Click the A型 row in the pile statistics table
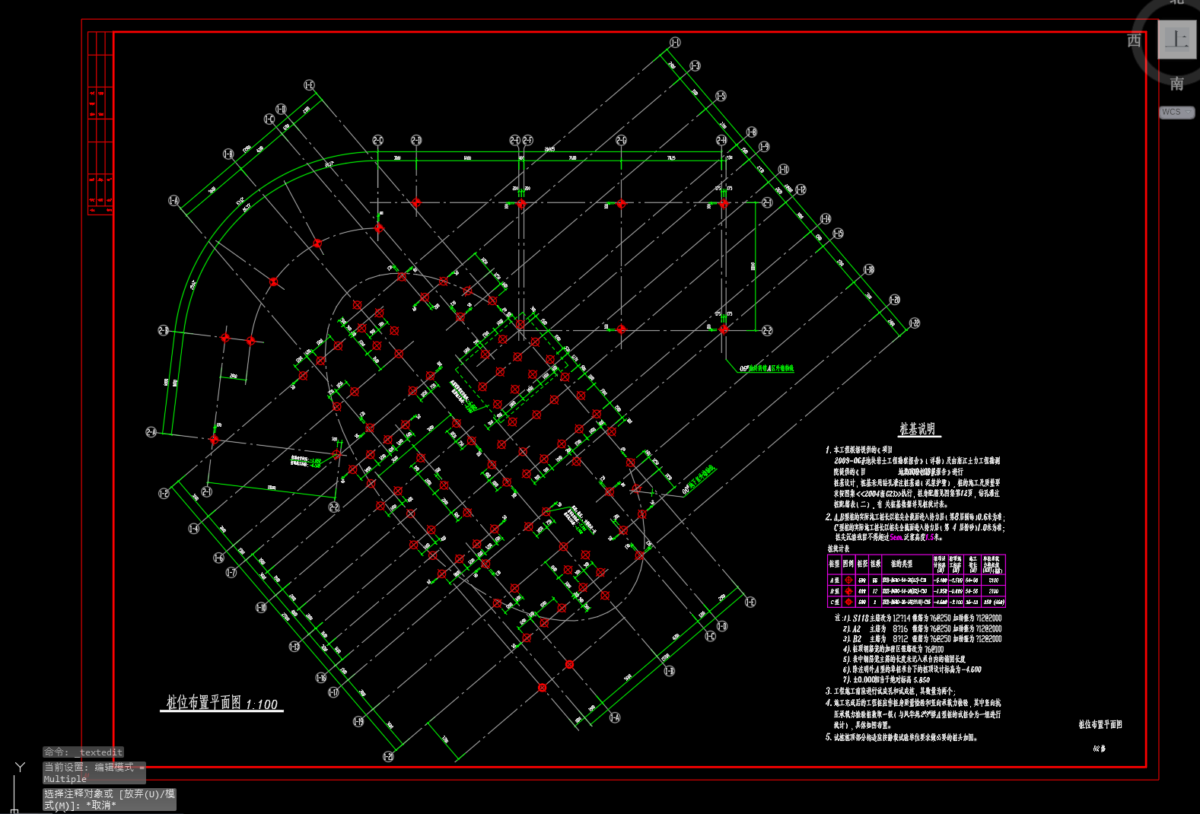 click(916, 580)
